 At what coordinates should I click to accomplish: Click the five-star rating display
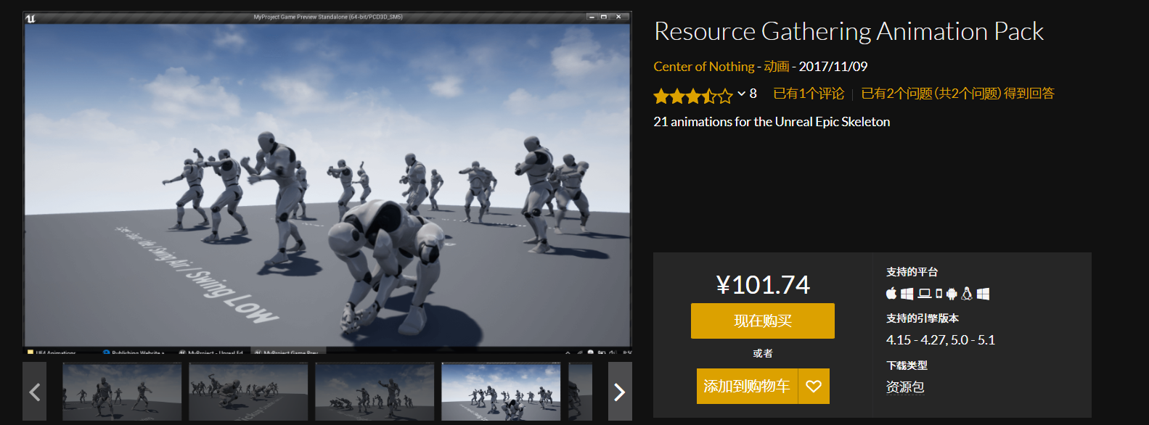(693, 95)
